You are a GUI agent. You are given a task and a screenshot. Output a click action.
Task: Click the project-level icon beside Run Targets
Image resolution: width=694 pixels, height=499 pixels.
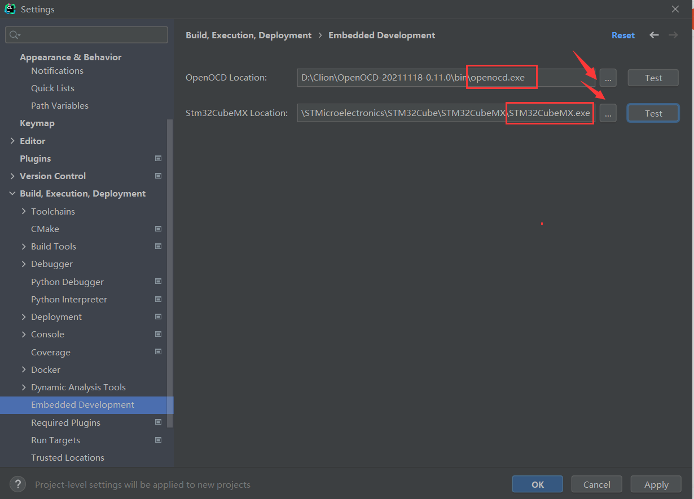click(x=159, y=440)
